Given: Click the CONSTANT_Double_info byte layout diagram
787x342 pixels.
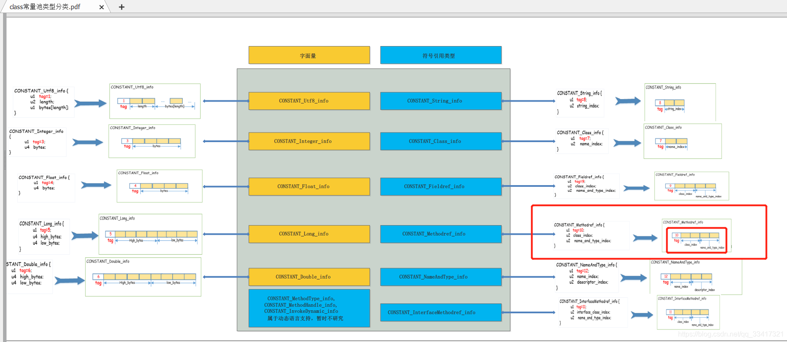Looking at the screenshot, I should point(143,277).
